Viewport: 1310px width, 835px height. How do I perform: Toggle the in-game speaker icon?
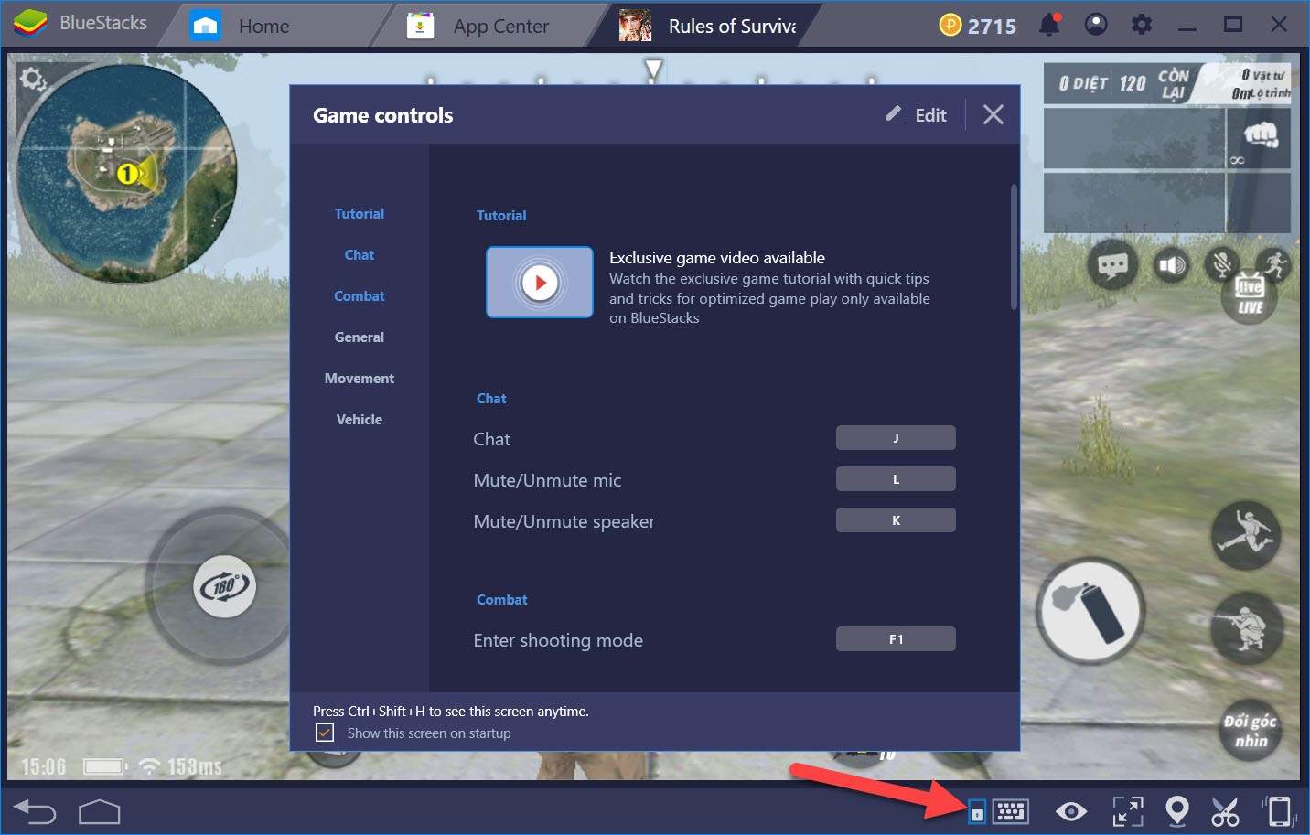1172,266
